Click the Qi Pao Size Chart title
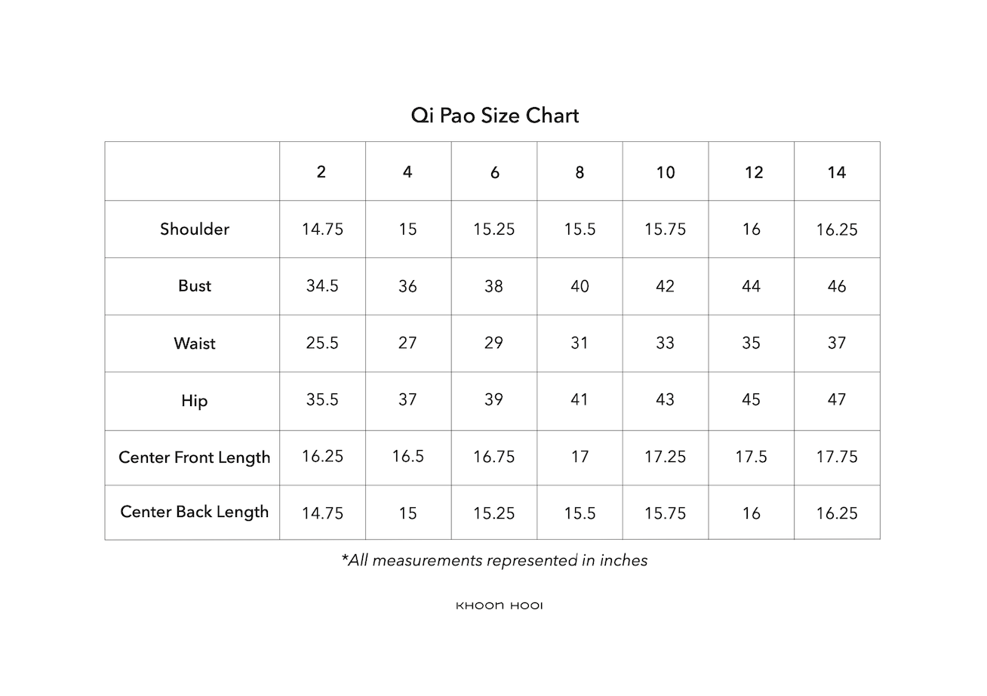The image size is (987, 696). [495, 115]
